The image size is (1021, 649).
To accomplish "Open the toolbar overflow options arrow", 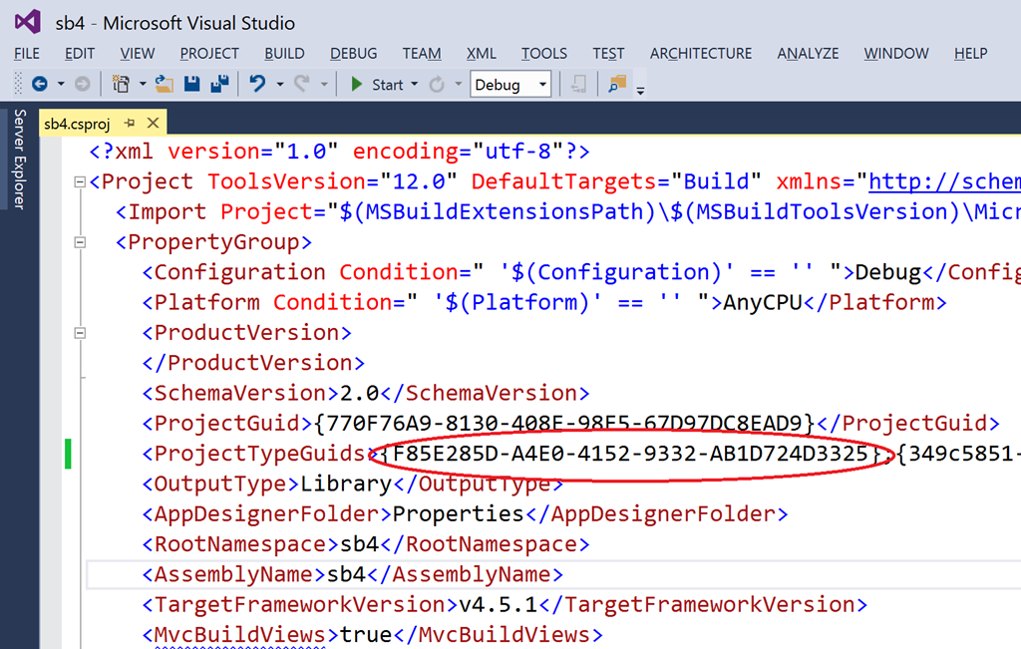I will pyautogui.click(x=641, y=91).
